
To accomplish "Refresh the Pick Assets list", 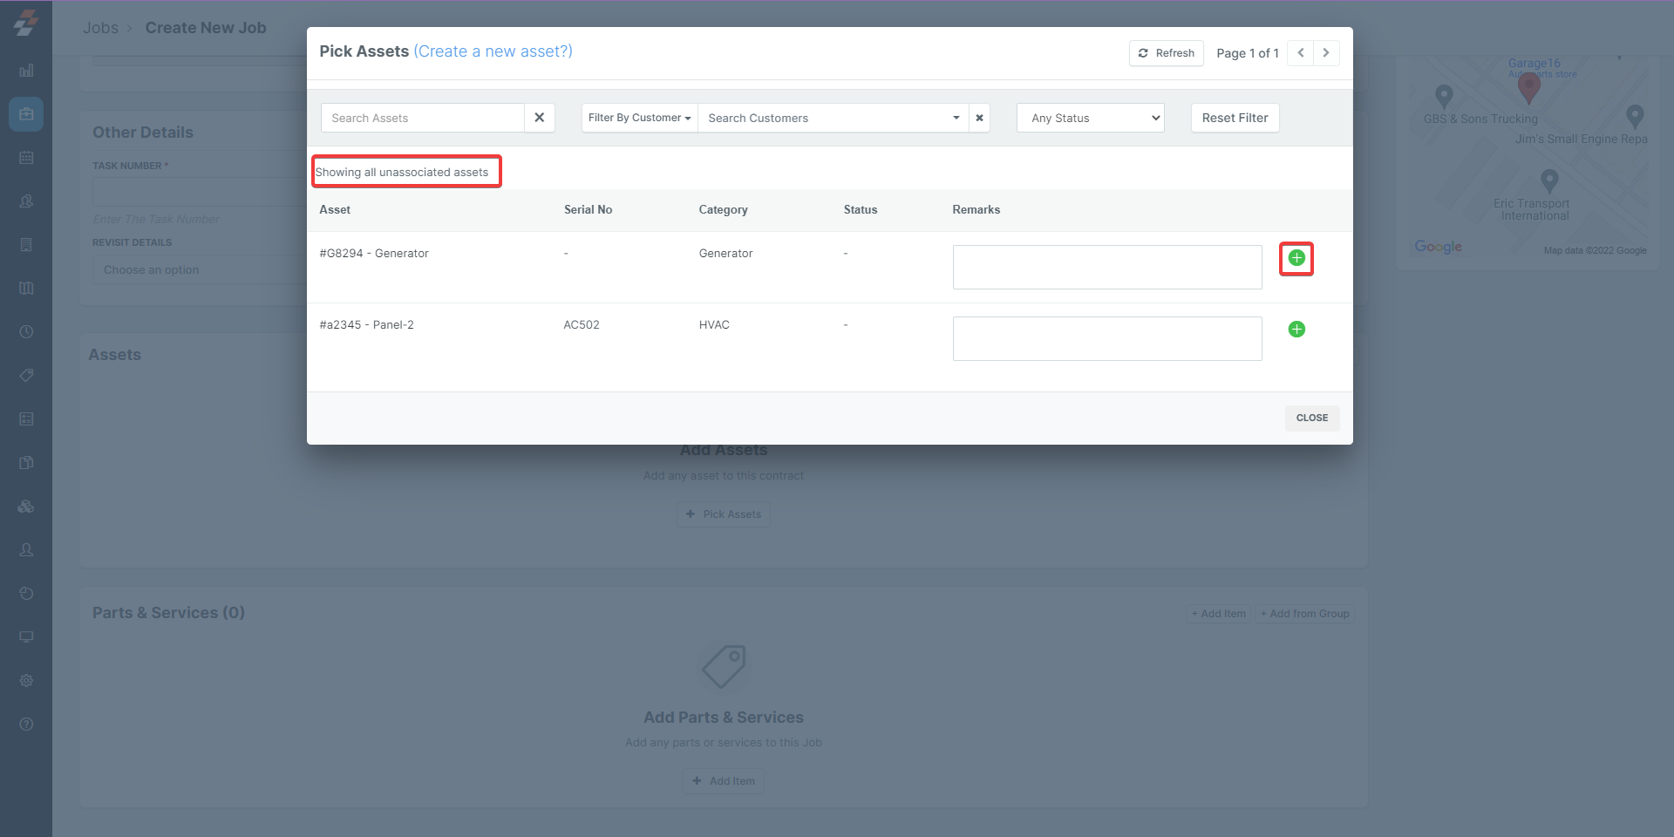I will [x=1167, y=53].
